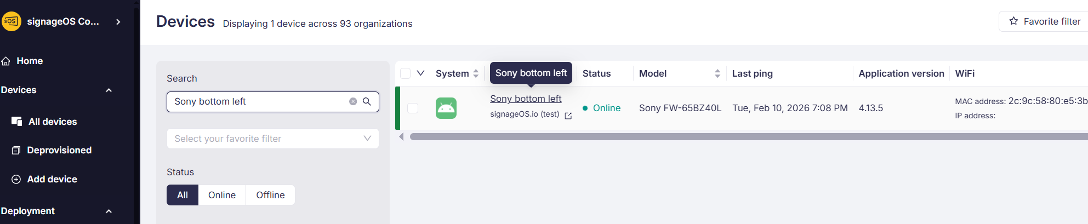1088x224 pixels.
Task: Expand the organization switcher chevron
Action: coord(118,22)
